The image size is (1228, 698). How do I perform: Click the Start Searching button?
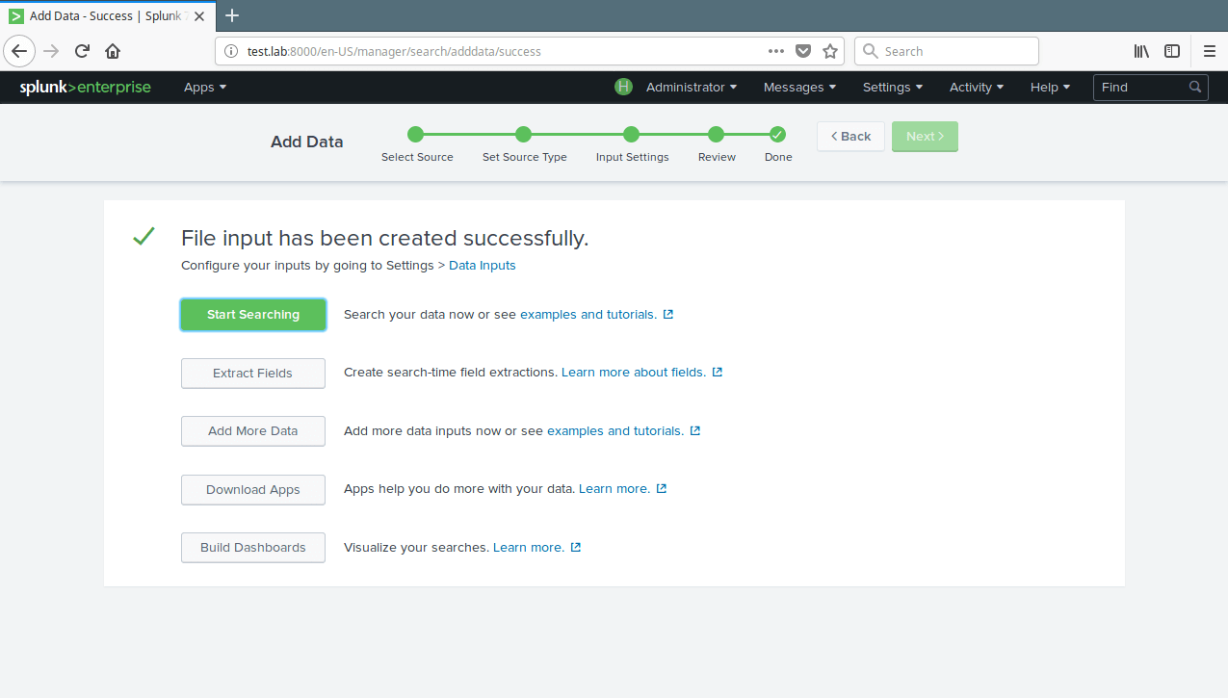point(253,315)
